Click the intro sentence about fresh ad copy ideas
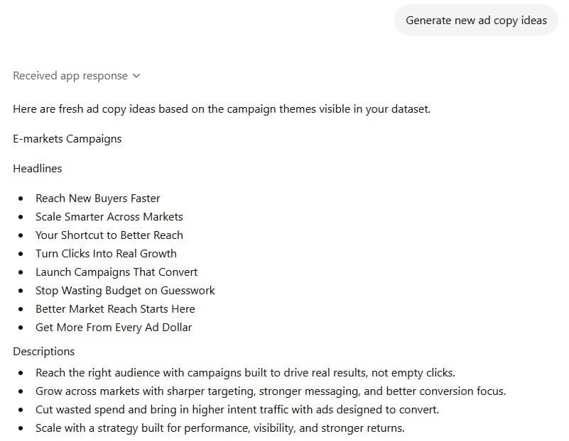Screen dimensions: 569x441 222,109
